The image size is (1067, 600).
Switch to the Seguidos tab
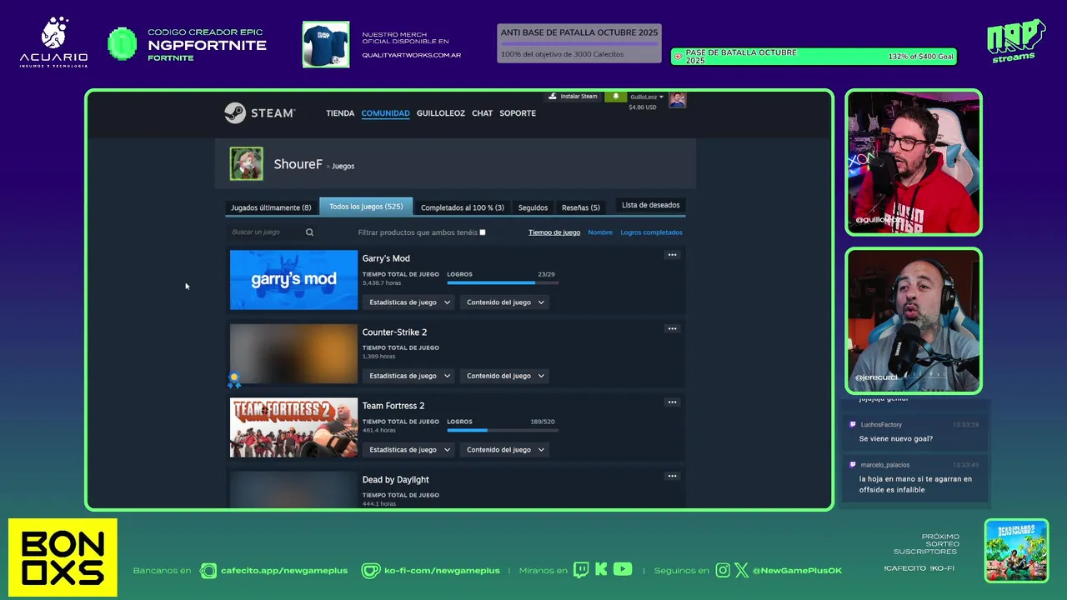(x=533, y=207)
